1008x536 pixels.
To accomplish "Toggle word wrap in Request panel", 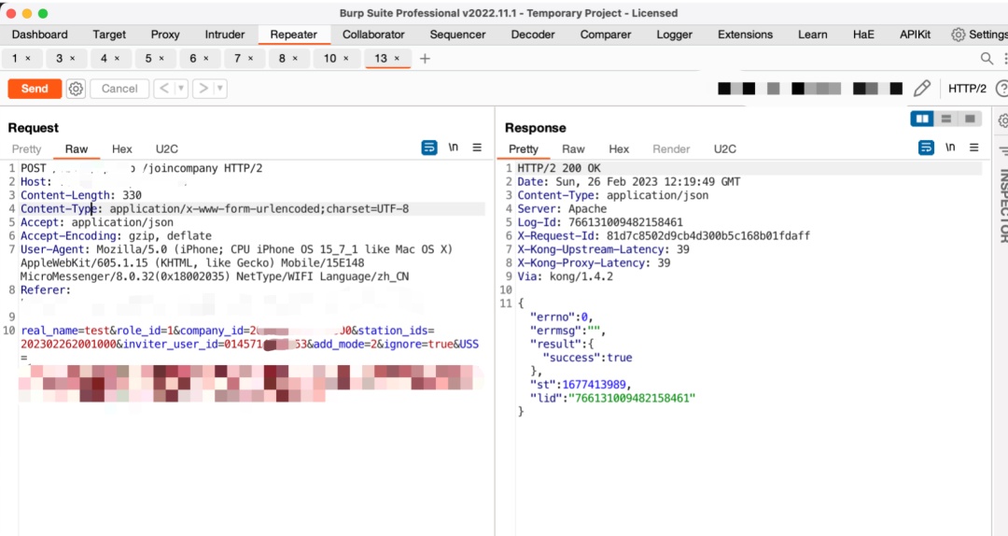I will click(x=428, y=148).
